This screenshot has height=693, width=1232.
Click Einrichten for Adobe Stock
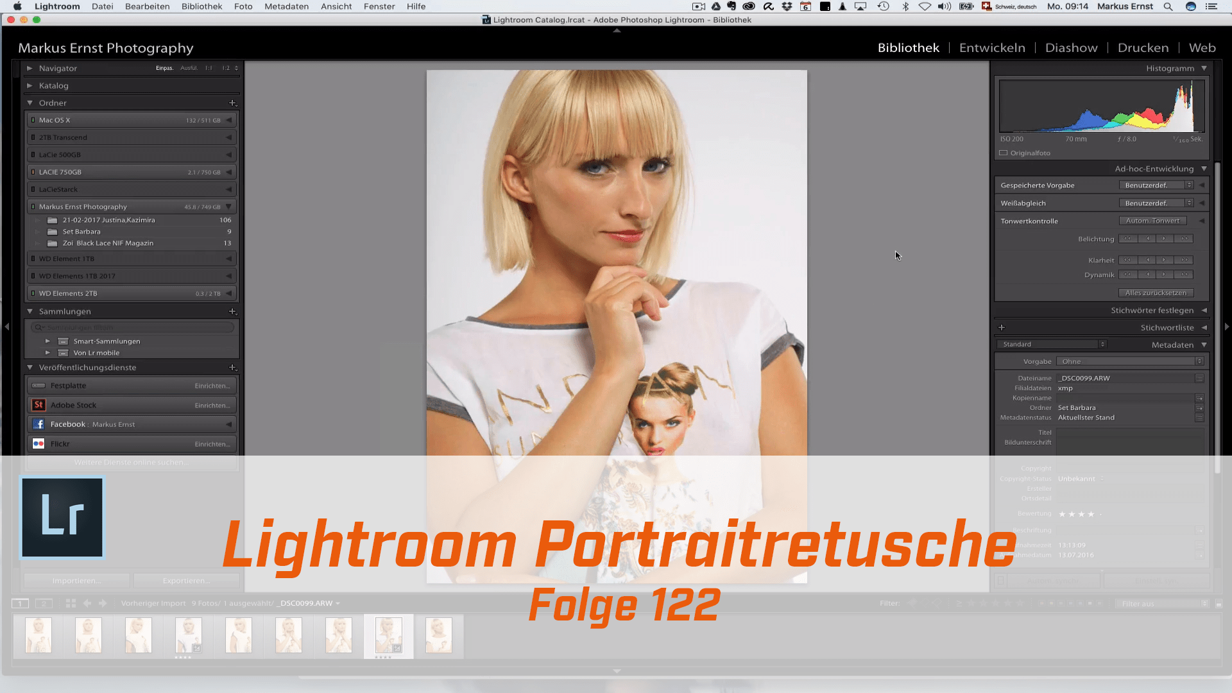pos(212,406)
